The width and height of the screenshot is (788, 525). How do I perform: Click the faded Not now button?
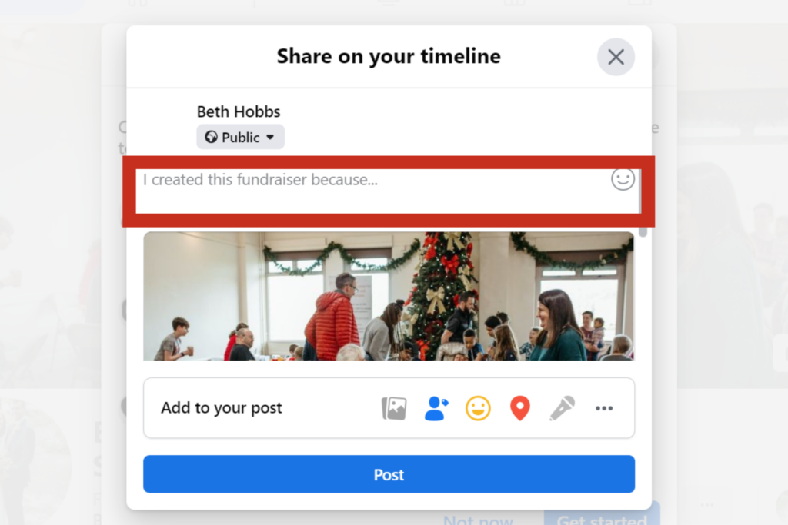tap(478, 520)
